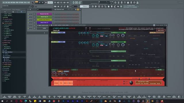Screen dimensions: 184x103
Task: Click the undo history icon
Action: tap(115, 3)
